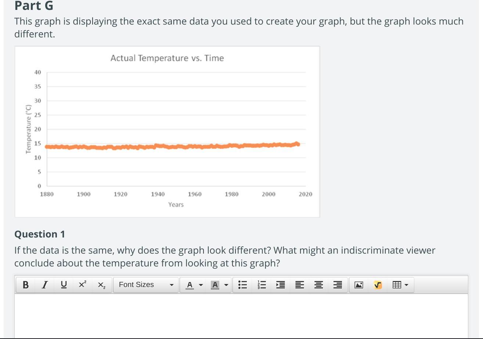The image size is (483, 339).
Task: Center-align the text
Action: [x=319, y=285]
